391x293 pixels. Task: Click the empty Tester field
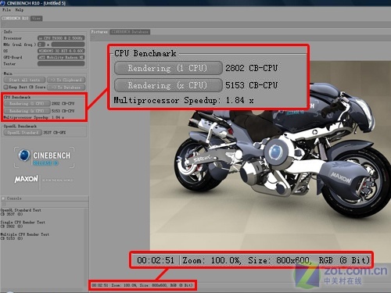coord(61,63)
